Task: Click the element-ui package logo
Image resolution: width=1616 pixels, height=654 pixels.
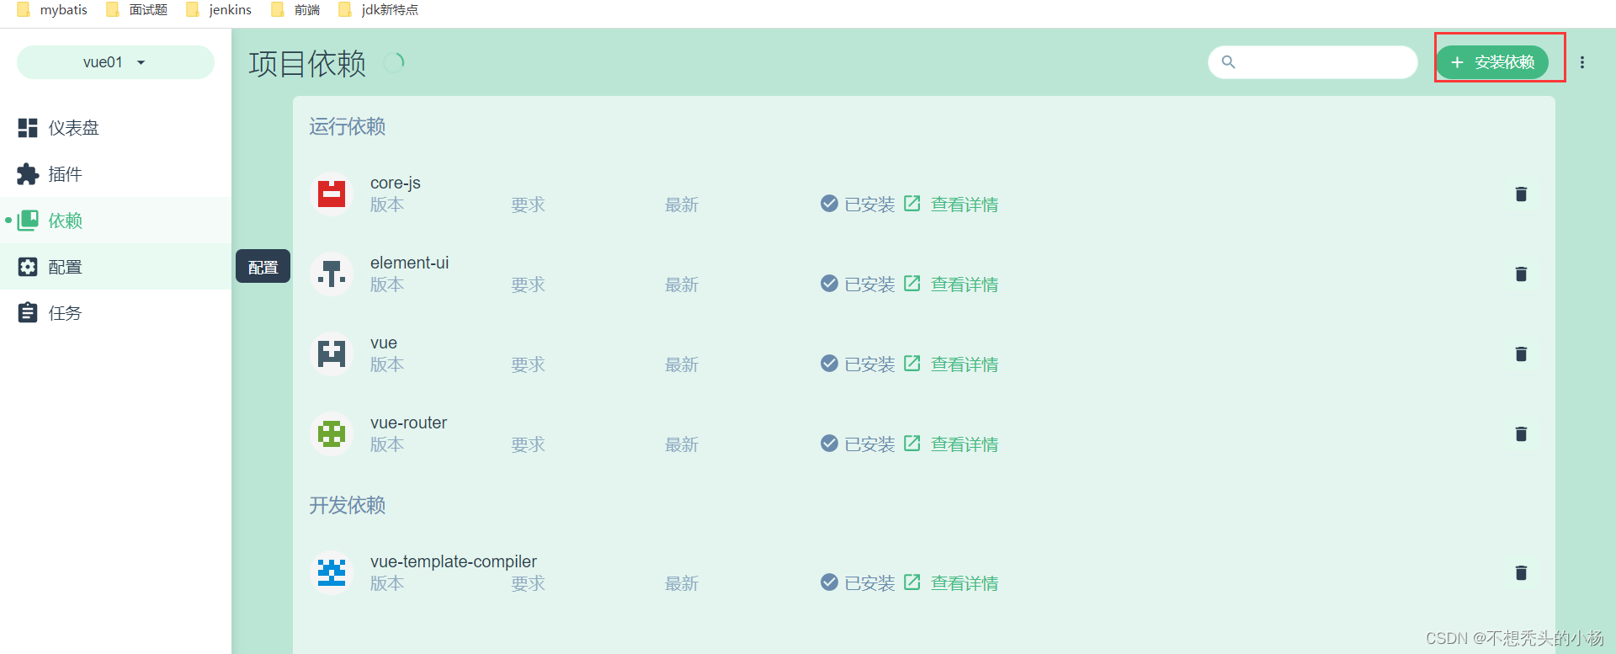Action: pyautogui.click(x=332, y=274)
